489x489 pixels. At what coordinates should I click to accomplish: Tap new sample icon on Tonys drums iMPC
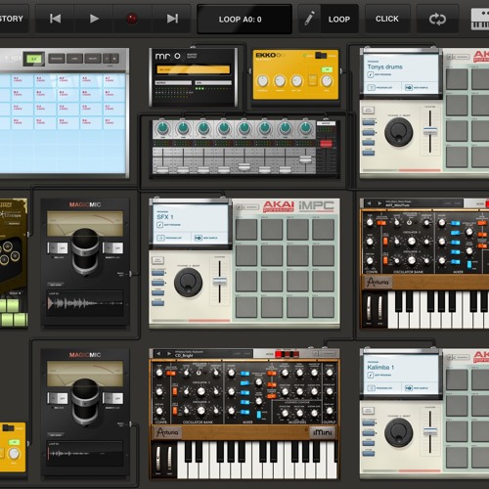pos(409,87)
